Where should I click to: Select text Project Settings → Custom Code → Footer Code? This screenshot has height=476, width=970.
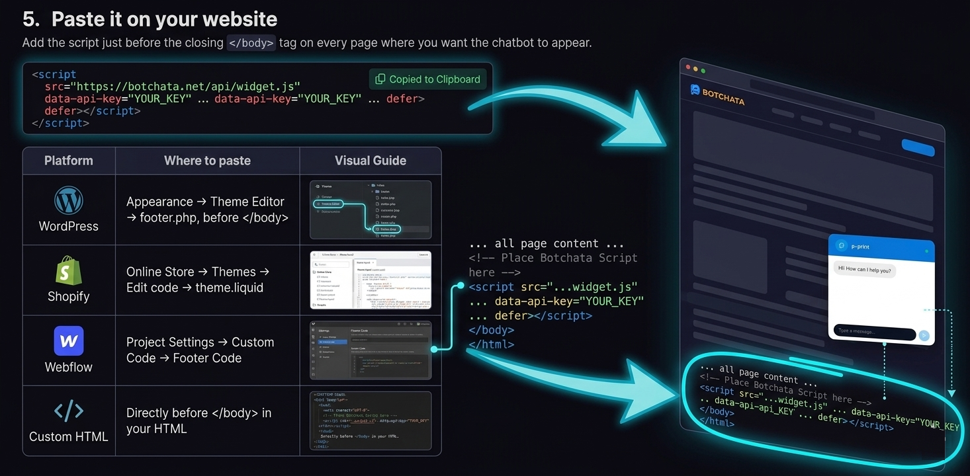pyautogui.click(x=200, y=350)
